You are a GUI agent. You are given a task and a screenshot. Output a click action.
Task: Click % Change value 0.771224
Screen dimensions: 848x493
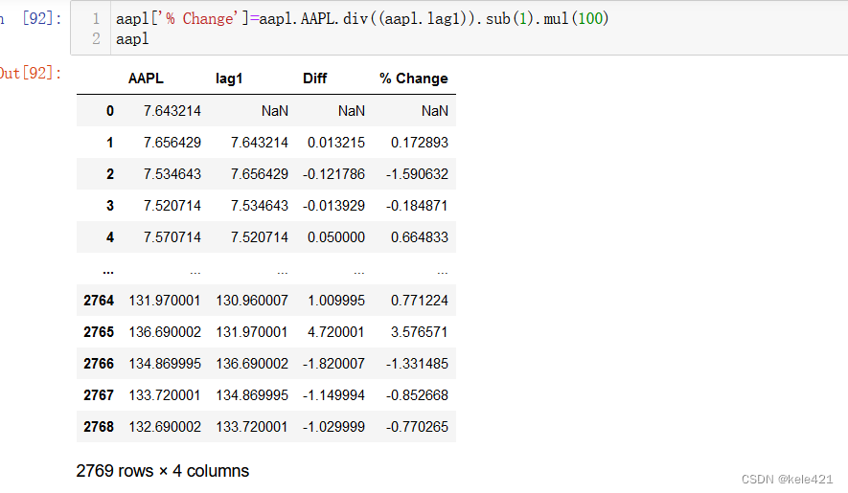click(x=420, y=301)
